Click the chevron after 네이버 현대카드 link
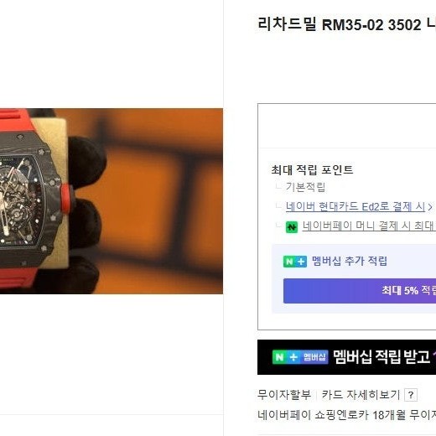 [430, 207]
